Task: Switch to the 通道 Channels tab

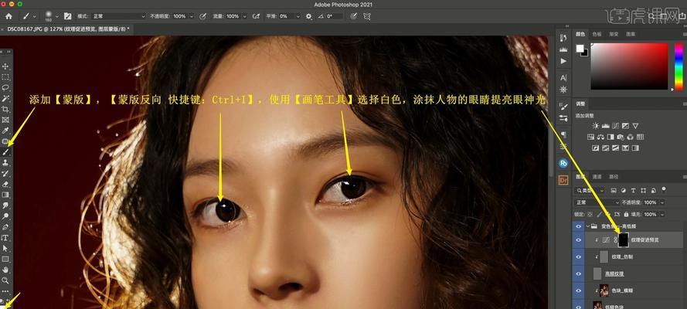Action: click(597, 177)
